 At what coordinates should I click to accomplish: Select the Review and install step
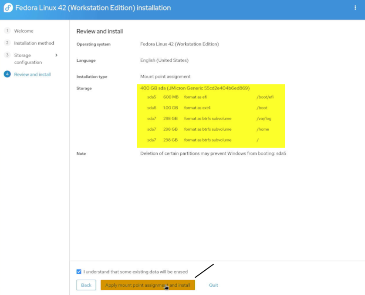tap(32, 74)
